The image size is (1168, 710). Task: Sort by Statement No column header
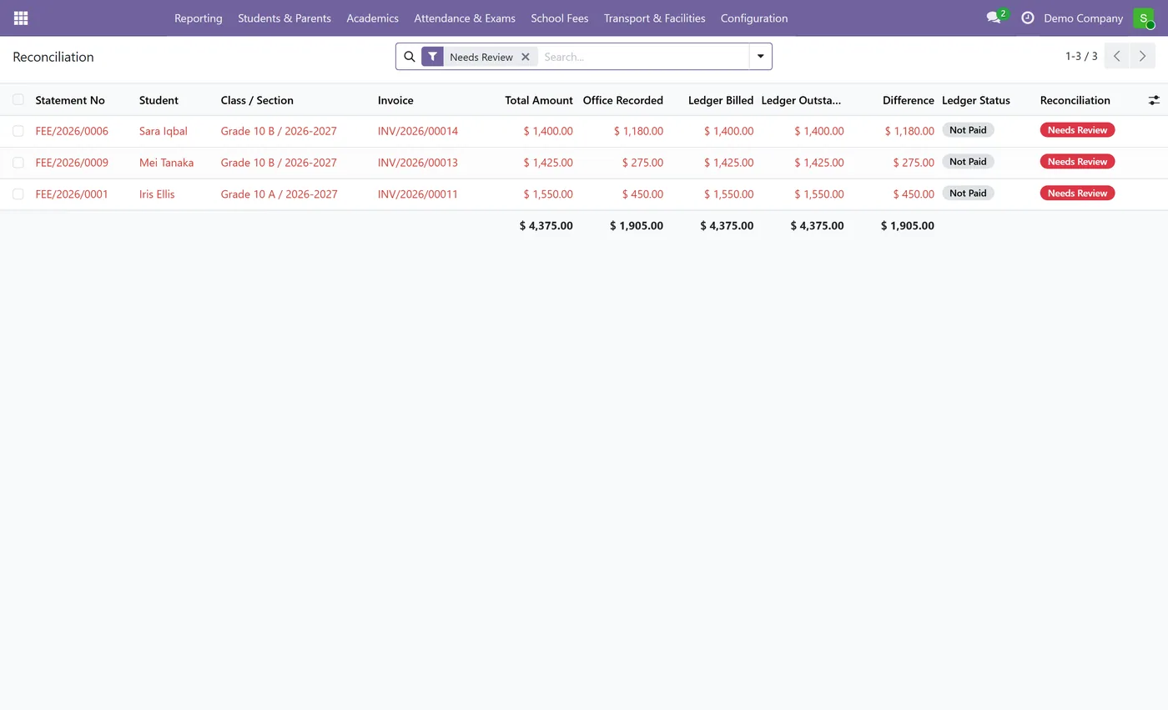70,100
